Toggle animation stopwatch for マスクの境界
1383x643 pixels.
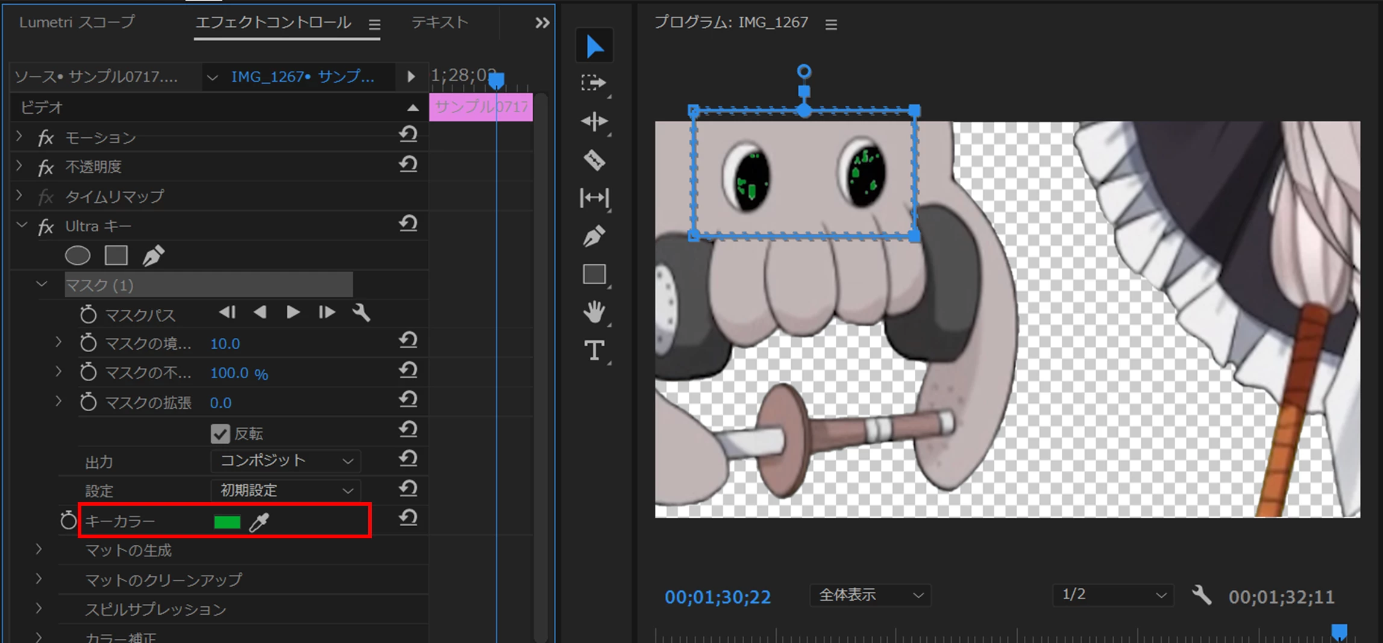(88, 343)
